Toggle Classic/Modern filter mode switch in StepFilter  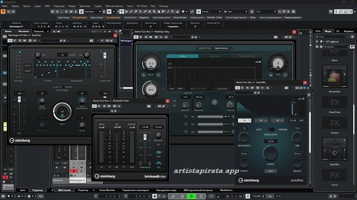(61, 87)
